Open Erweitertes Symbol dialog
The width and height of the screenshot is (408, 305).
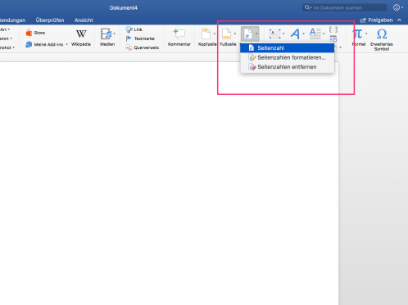click(x=382, y=39)
